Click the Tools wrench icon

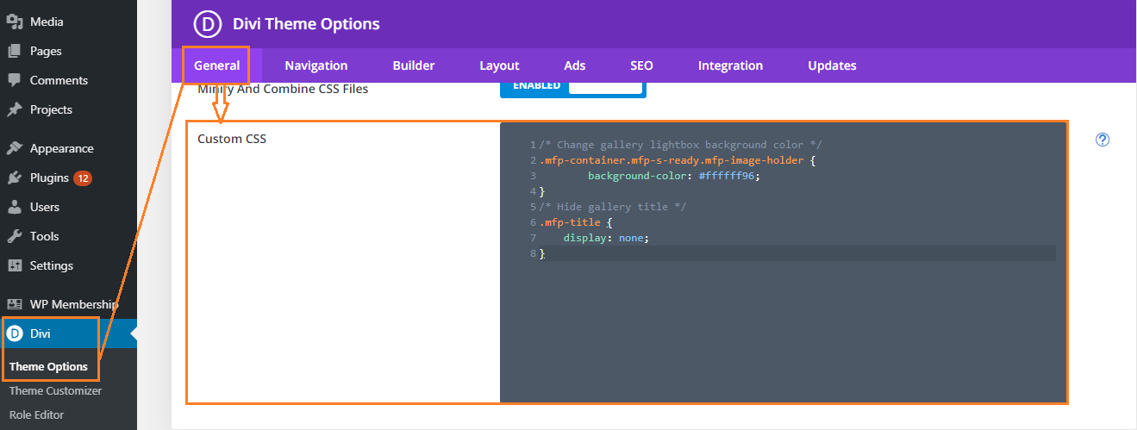[14, 236]
